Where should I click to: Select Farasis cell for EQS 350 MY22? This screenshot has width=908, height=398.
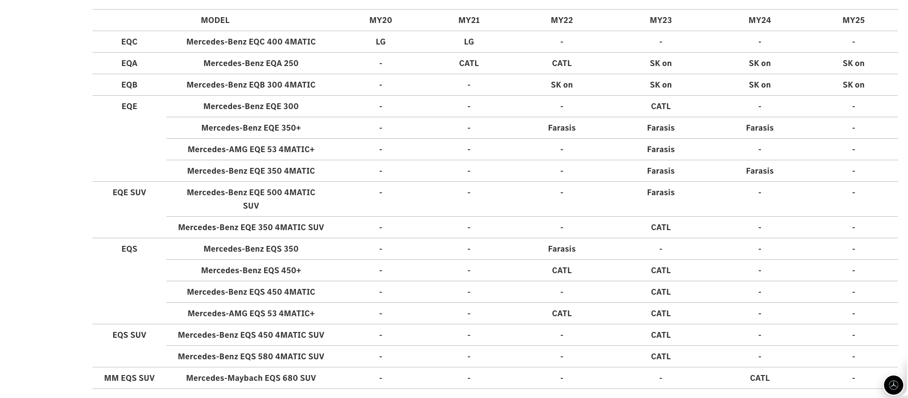562,249
